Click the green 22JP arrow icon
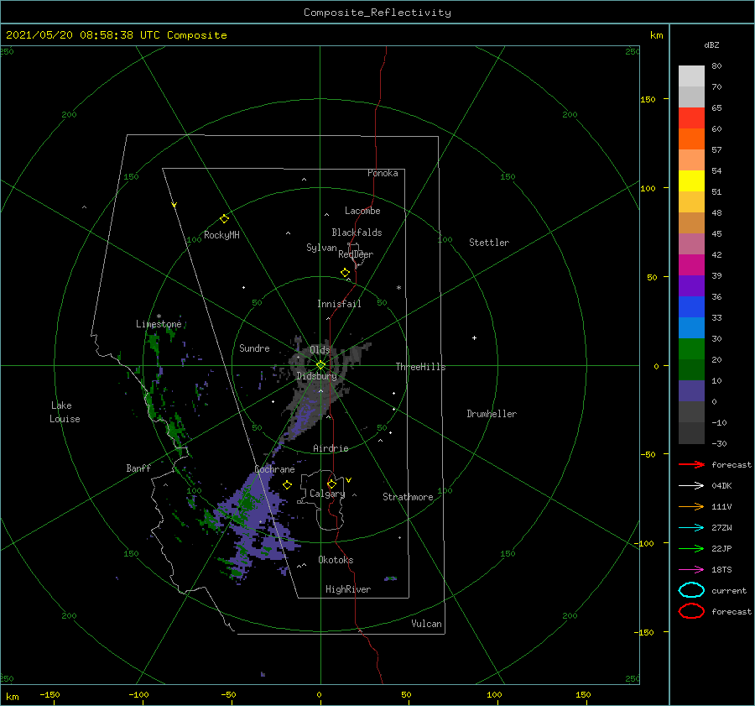Image resolution: width=755 pixels, height=706 pixels. pos(691,548)
